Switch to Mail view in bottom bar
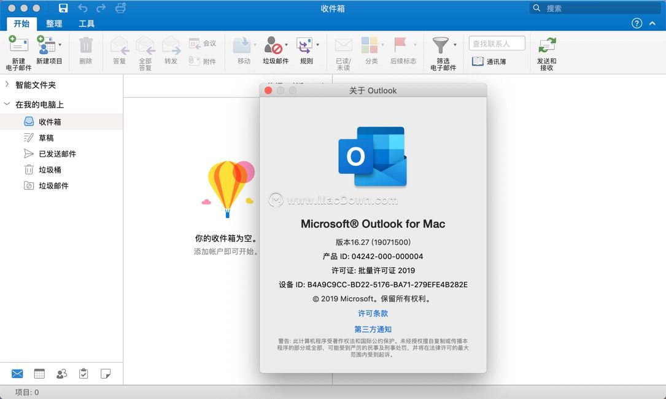This screenshot has height=399, width=666. [x=17, y=373]
